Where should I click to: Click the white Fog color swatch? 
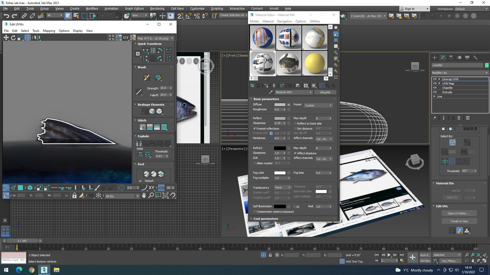(x=280, y=173)
